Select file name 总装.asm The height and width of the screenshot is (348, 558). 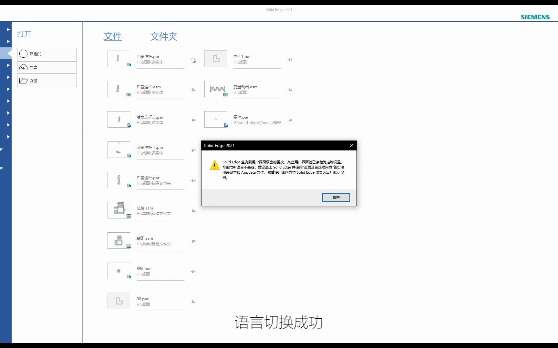[145, 208]
